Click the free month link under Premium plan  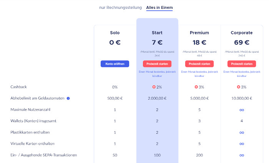point(199,74)
